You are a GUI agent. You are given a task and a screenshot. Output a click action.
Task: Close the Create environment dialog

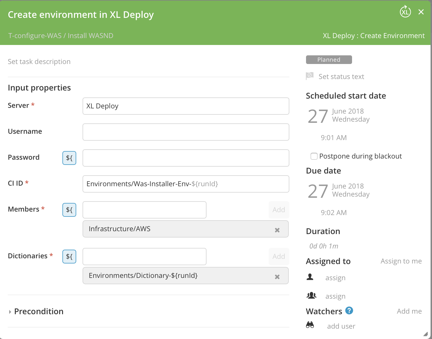point(421,12)
